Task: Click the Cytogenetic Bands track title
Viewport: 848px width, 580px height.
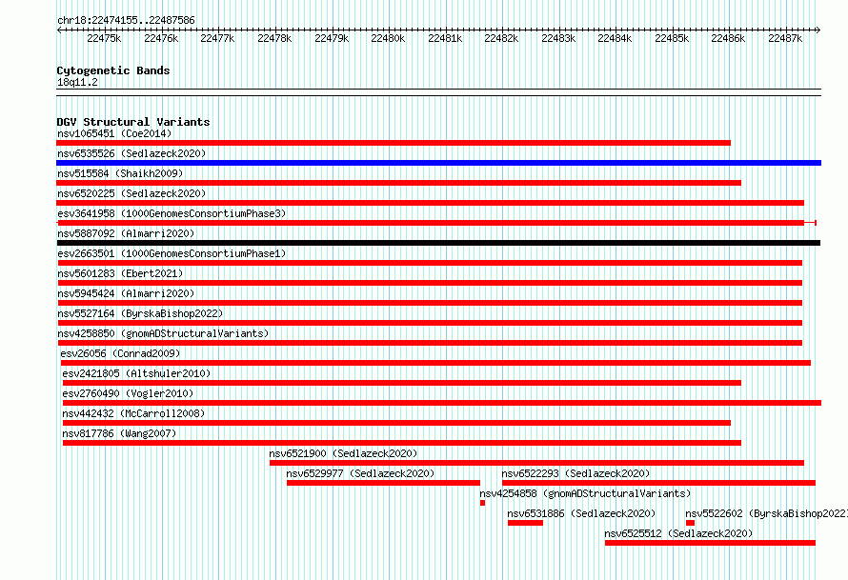Action: point(113,70)
